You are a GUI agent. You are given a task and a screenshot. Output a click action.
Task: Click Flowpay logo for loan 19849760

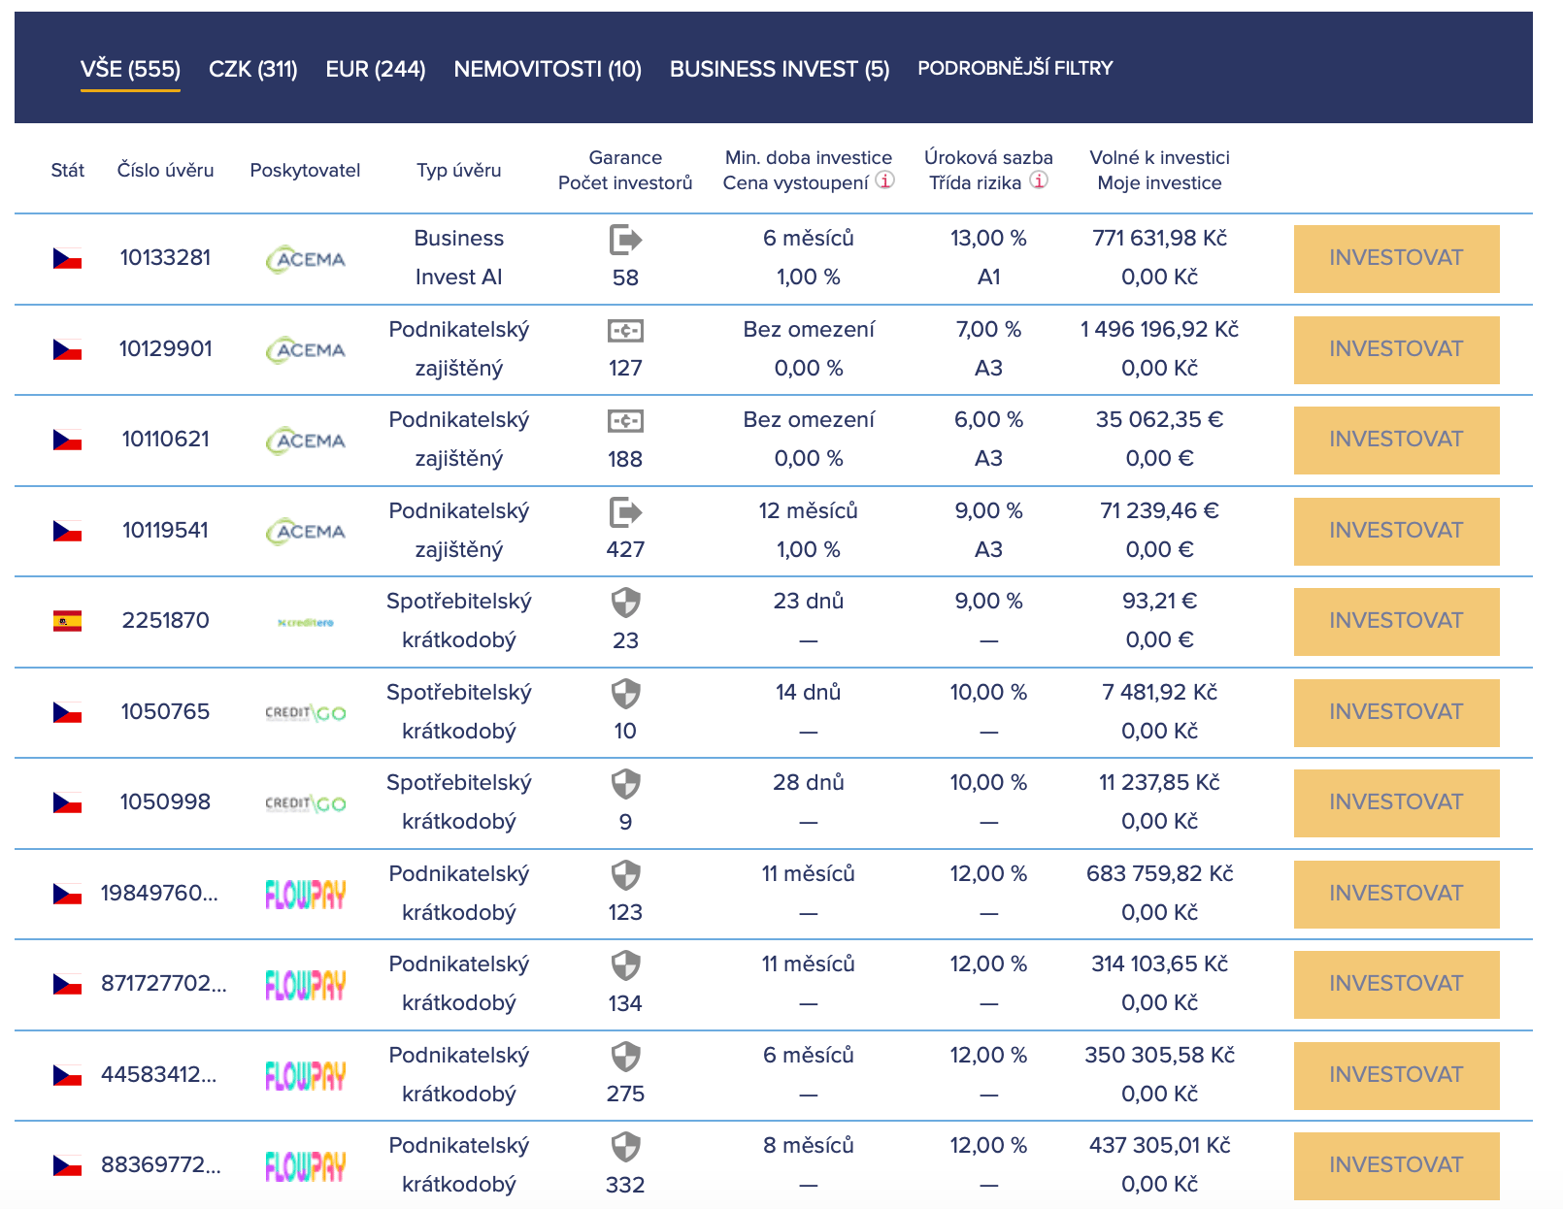pyautogui.click(x=306, y=894)
